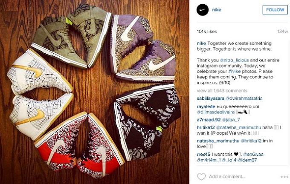290x184 pixels.
Task: Visit natasha_marimuthu commenter profile
Action: pos(218,141)
